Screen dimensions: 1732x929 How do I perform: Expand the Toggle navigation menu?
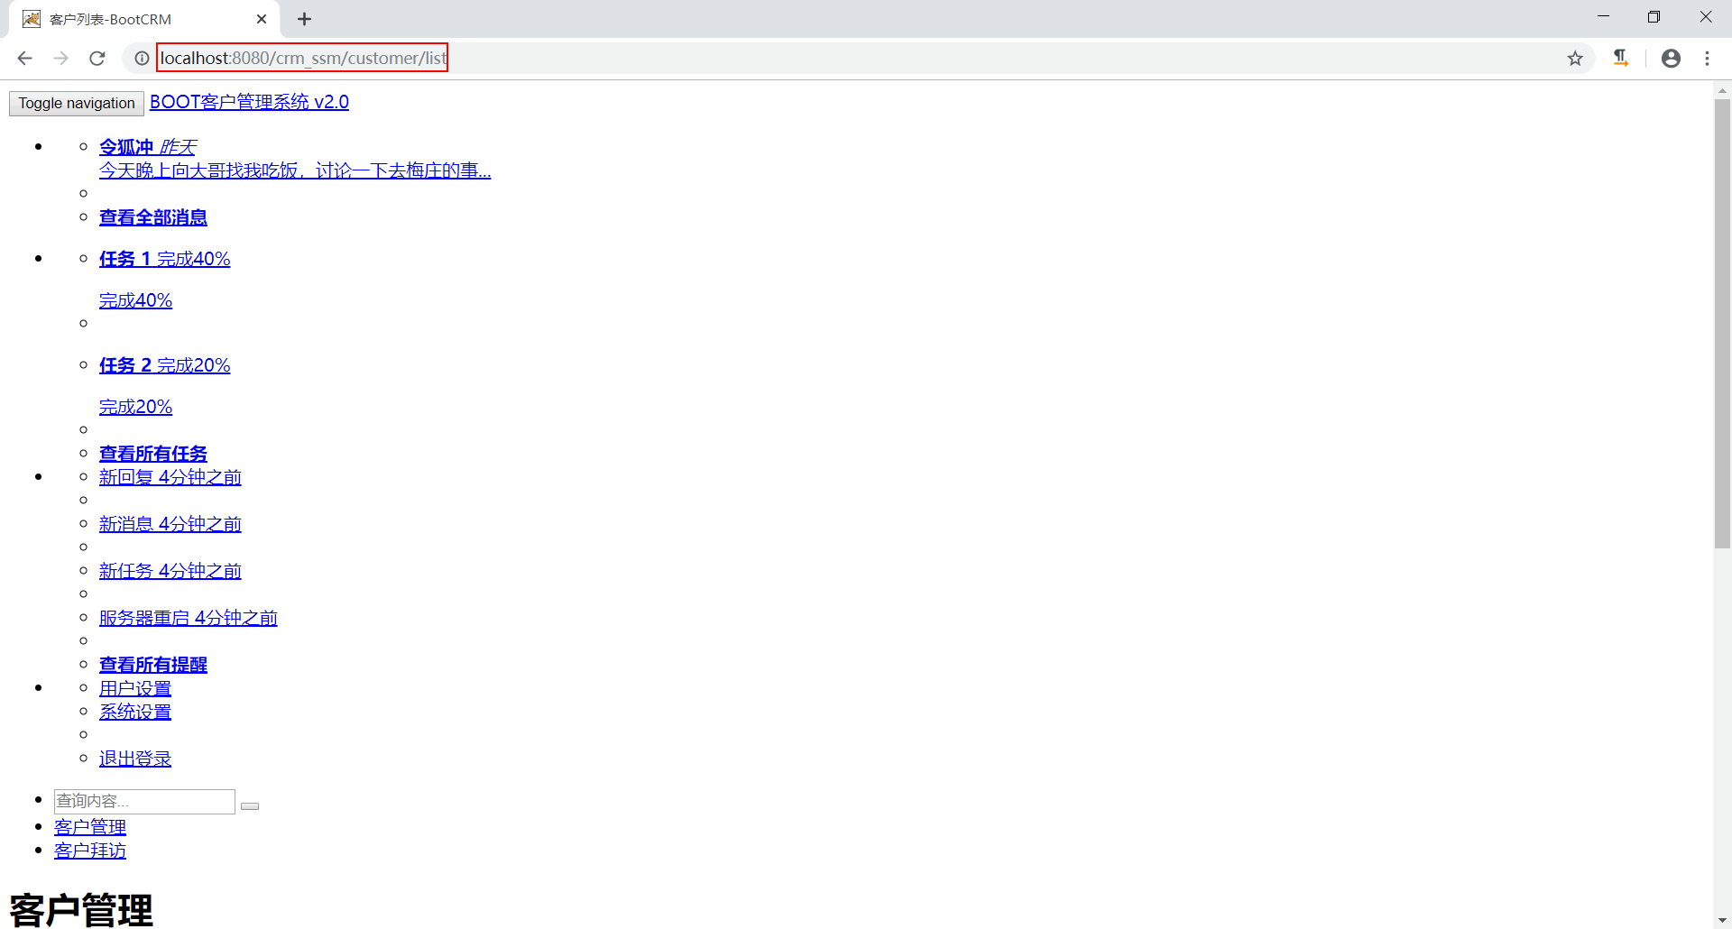click(x=76, y=103)
